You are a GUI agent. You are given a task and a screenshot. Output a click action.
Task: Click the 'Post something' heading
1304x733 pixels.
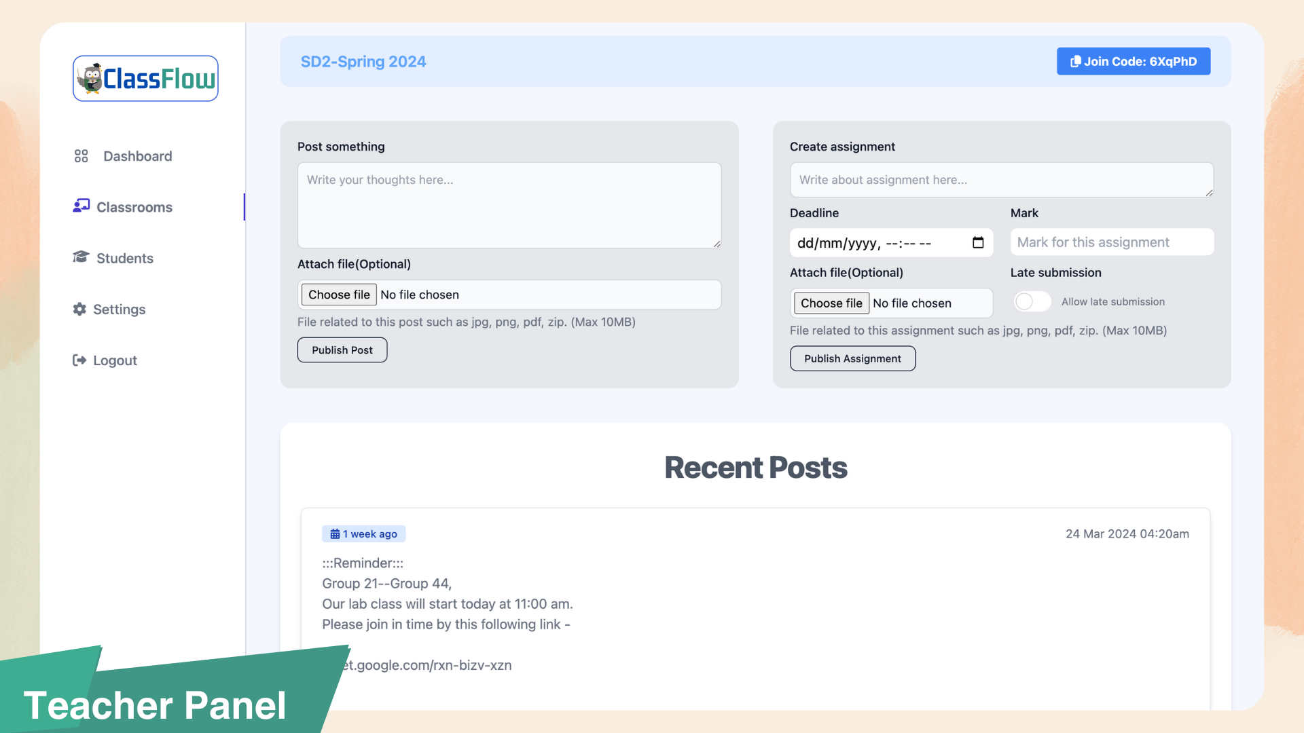(341, 147)
